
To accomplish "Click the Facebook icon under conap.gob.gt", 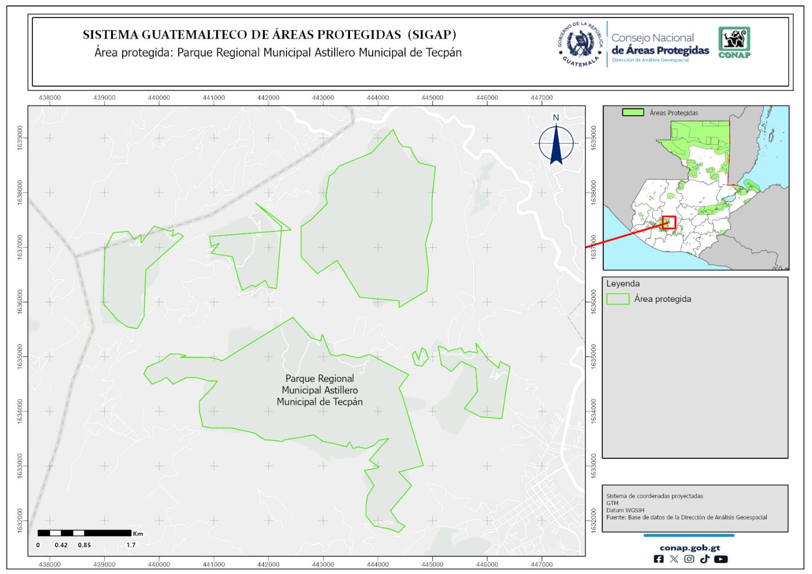I will (659, 559).
